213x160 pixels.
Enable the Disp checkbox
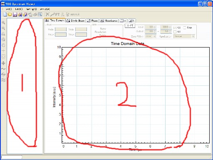185,27
